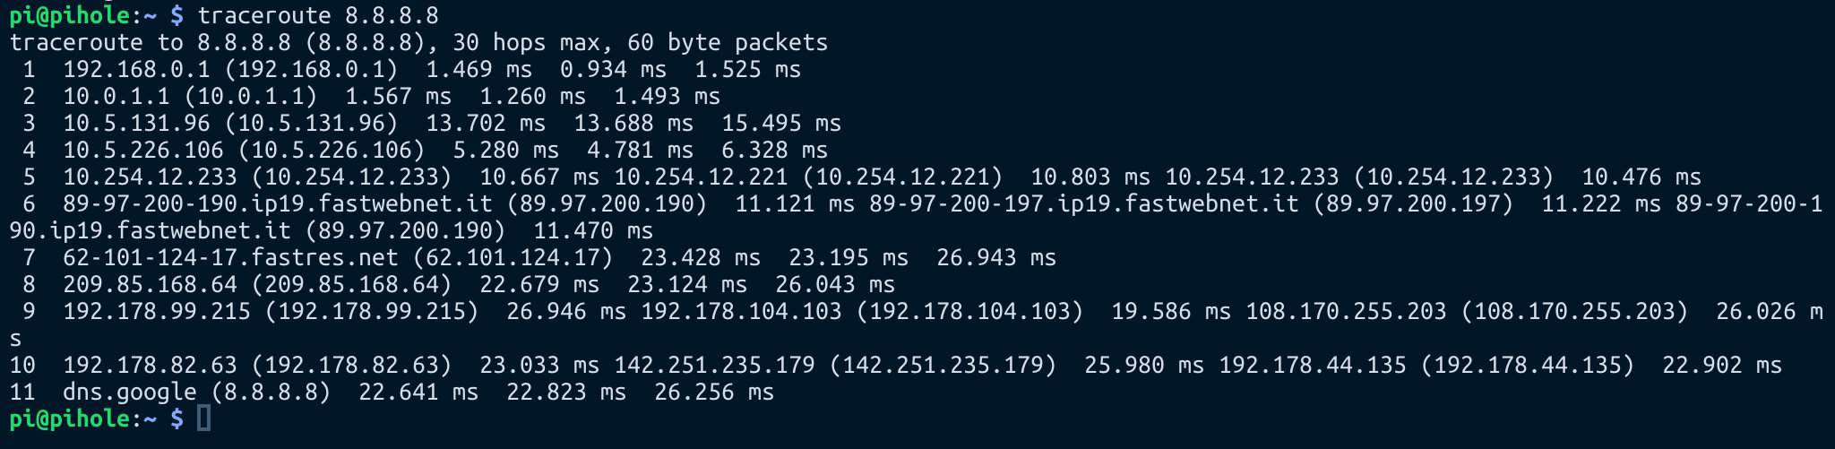Image resolution: width=1835 pixels, height=449 pixels.
Task: Click the 89-97-200-197.ip19.fastwebnet.it hostname
Action: 1083,203
